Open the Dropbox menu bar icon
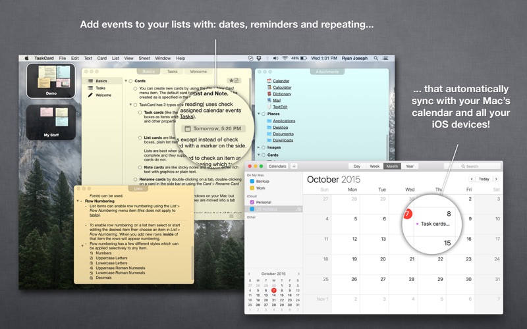527x329 pixels. tap(259, 58)
